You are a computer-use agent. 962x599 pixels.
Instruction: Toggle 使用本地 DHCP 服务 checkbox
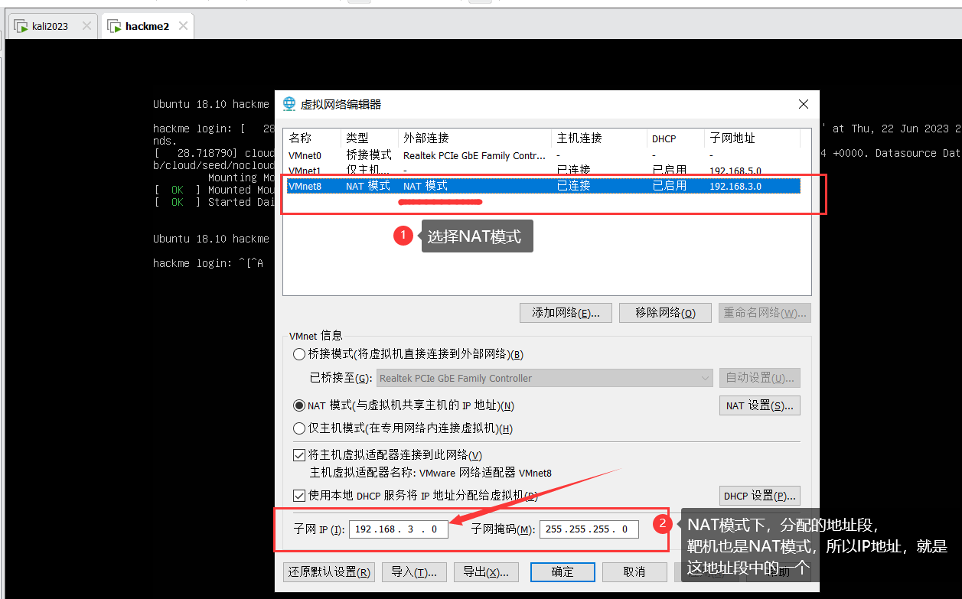299,495
